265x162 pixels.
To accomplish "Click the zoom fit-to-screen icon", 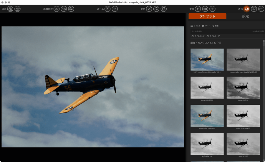I will 107,9.
